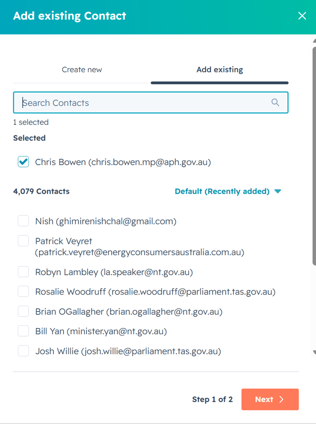Click the arrow icon on the Next button
The height and width of the screenshot is (424, 316).
[282, 399]
